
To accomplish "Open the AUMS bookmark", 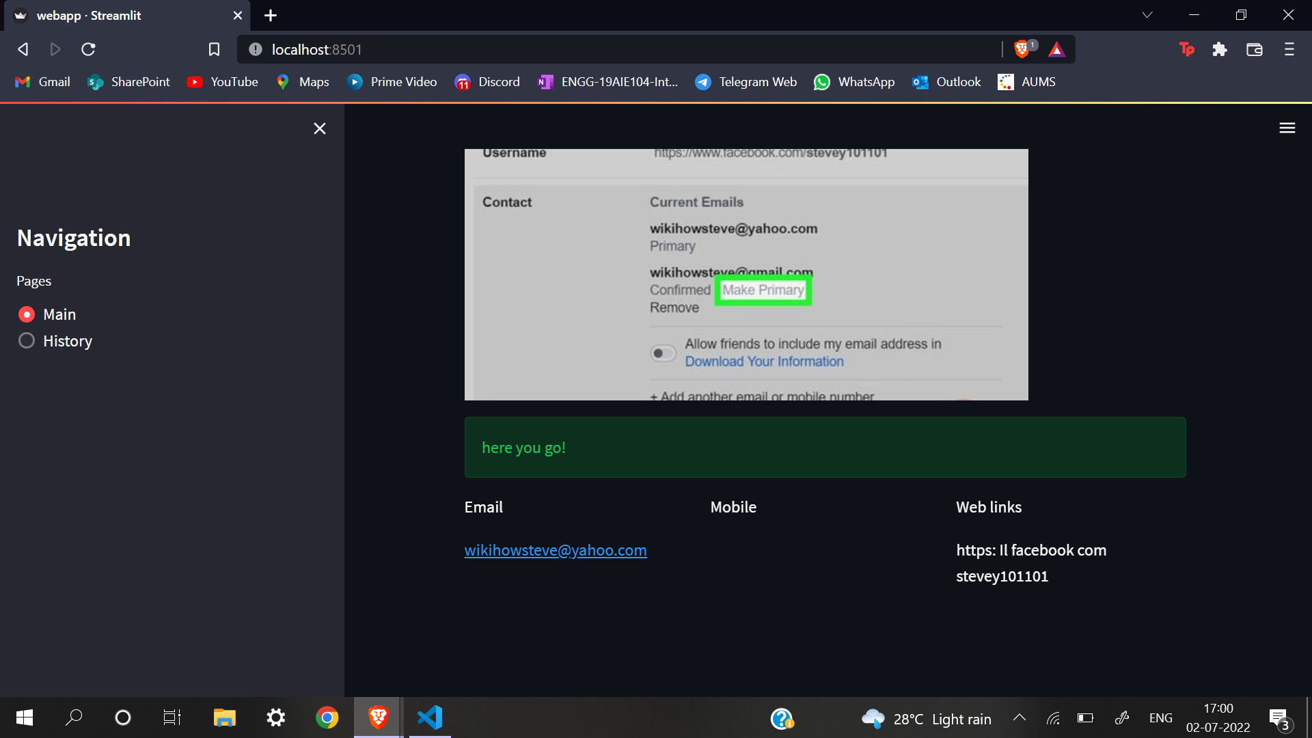I will [1026, 82].
